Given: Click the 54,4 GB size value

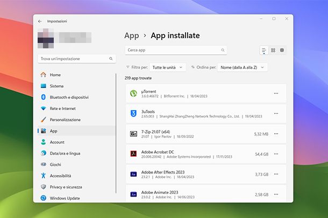Looking at the screenshot, I should 261,154.
